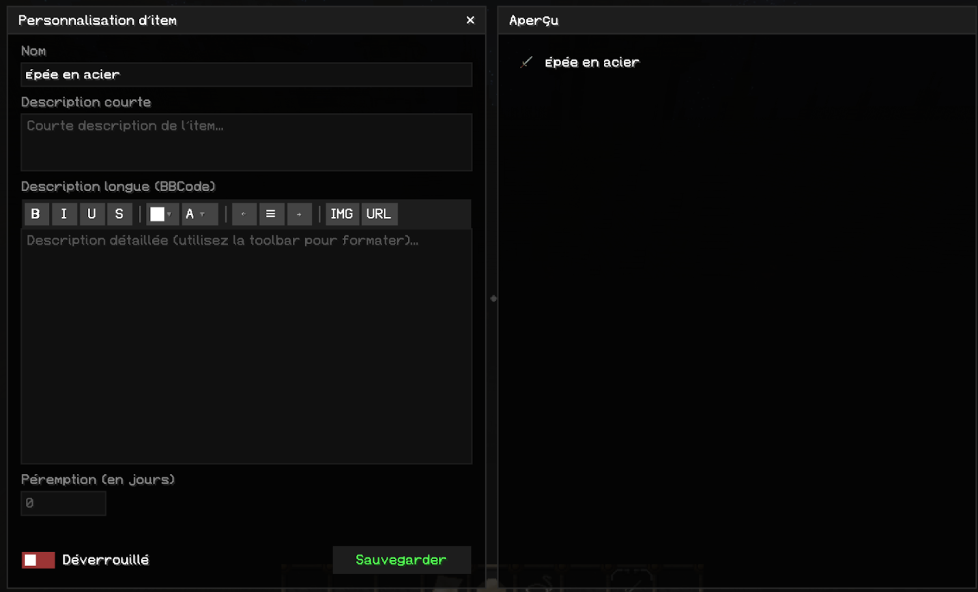Align text right with the right arrow button
978x592 pixels.
coord(299,214)
